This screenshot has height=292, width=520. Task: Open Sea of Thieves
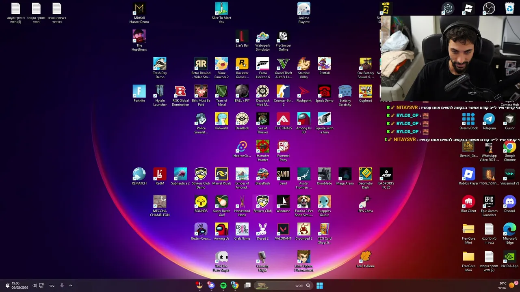pos(262,123)
